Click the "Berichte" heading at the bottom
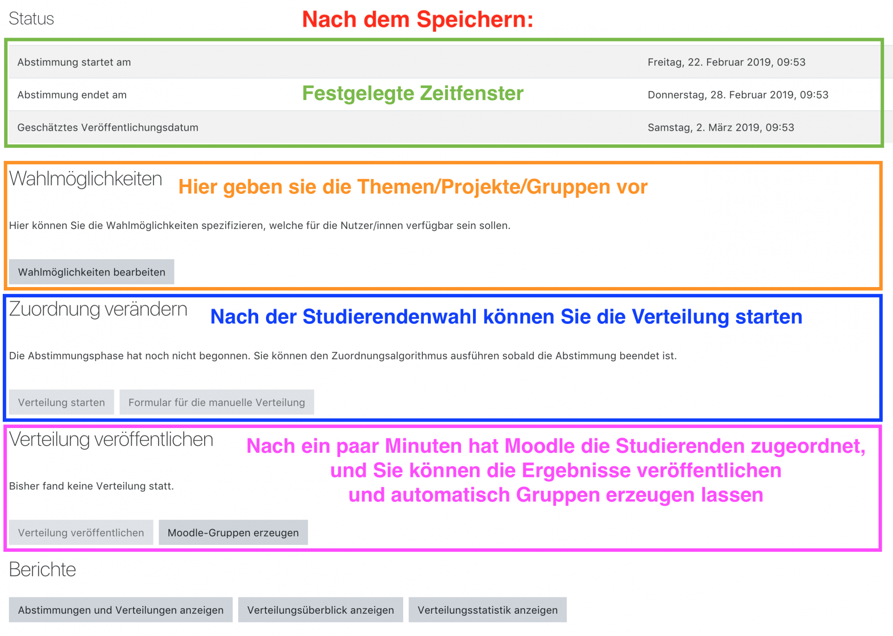Viewport: 893px width, 636px height. point(42,569)
